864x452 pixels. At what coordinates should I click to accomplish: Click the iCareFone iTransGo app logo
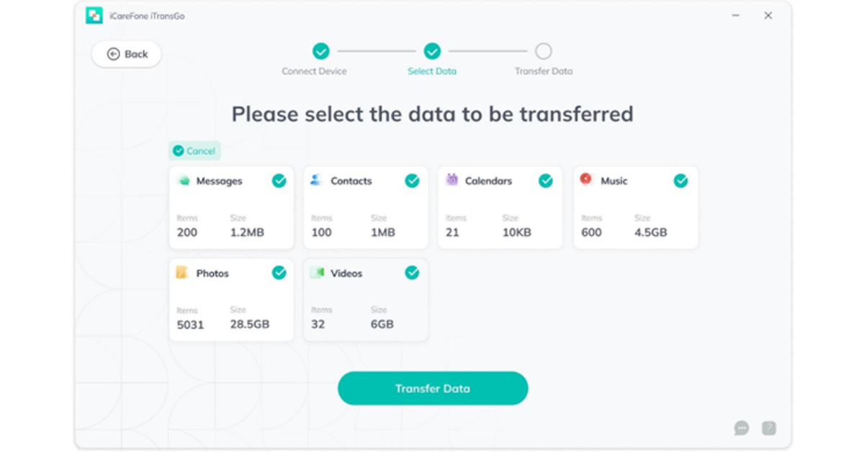tap(94, 15)
